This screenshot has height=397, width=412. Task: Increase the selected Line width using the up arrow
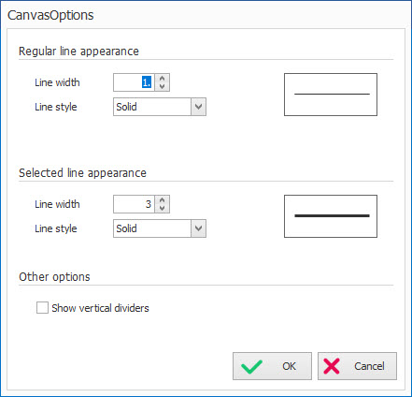(162, 200)
